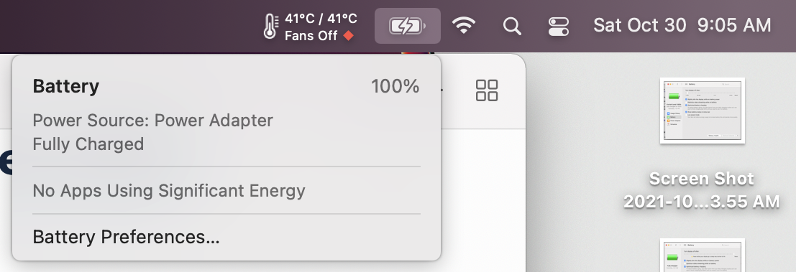Click the four-squares grid view icon
Screen dimensions: 796x272
[x=486, y=90]
